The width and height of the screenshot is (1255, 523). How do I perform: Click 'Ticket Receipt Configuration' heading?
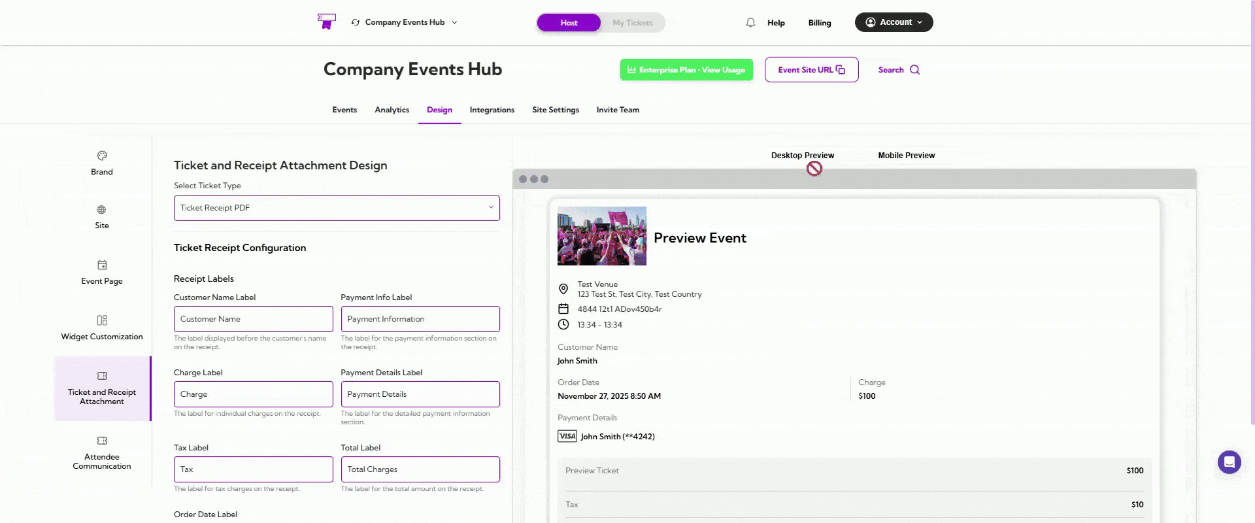240,248
